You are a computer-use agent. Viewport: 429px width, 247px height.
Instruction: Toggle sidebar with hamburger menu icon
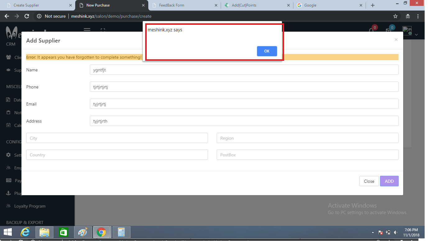[87, 29]
